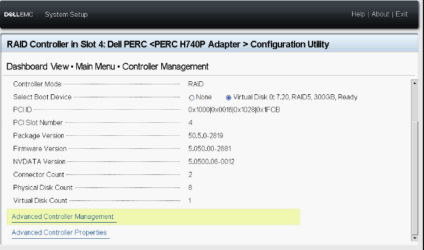Screen dimensions: 424x250
Task: Click the System Setup title text
Action: tap(66, 14)
